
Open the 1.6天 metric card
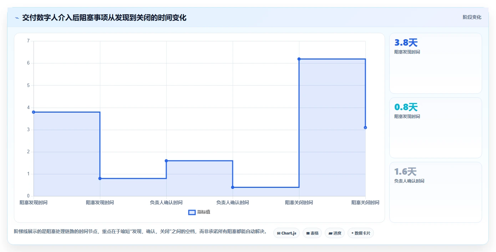coord(436,192)
